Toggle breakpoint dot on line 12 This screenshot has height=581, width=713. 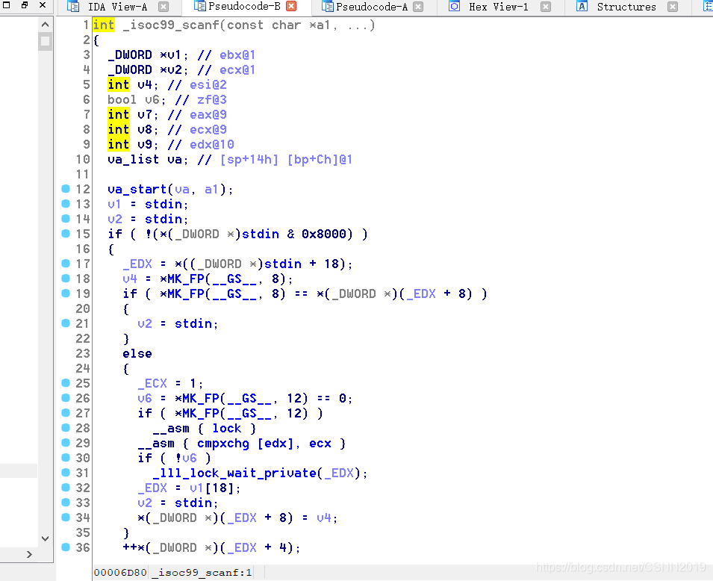[66, 189]
